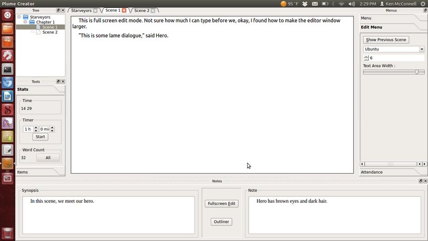
Task: Adjust Text Area Width slider handle
Action: (417, 72)
